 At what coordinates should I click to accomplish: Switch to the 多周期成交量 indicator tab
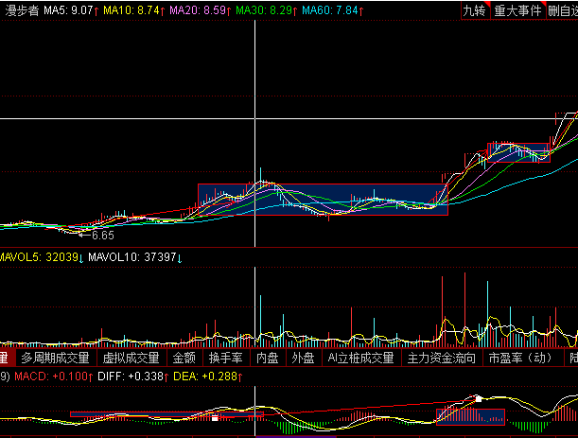coord(52,359)
